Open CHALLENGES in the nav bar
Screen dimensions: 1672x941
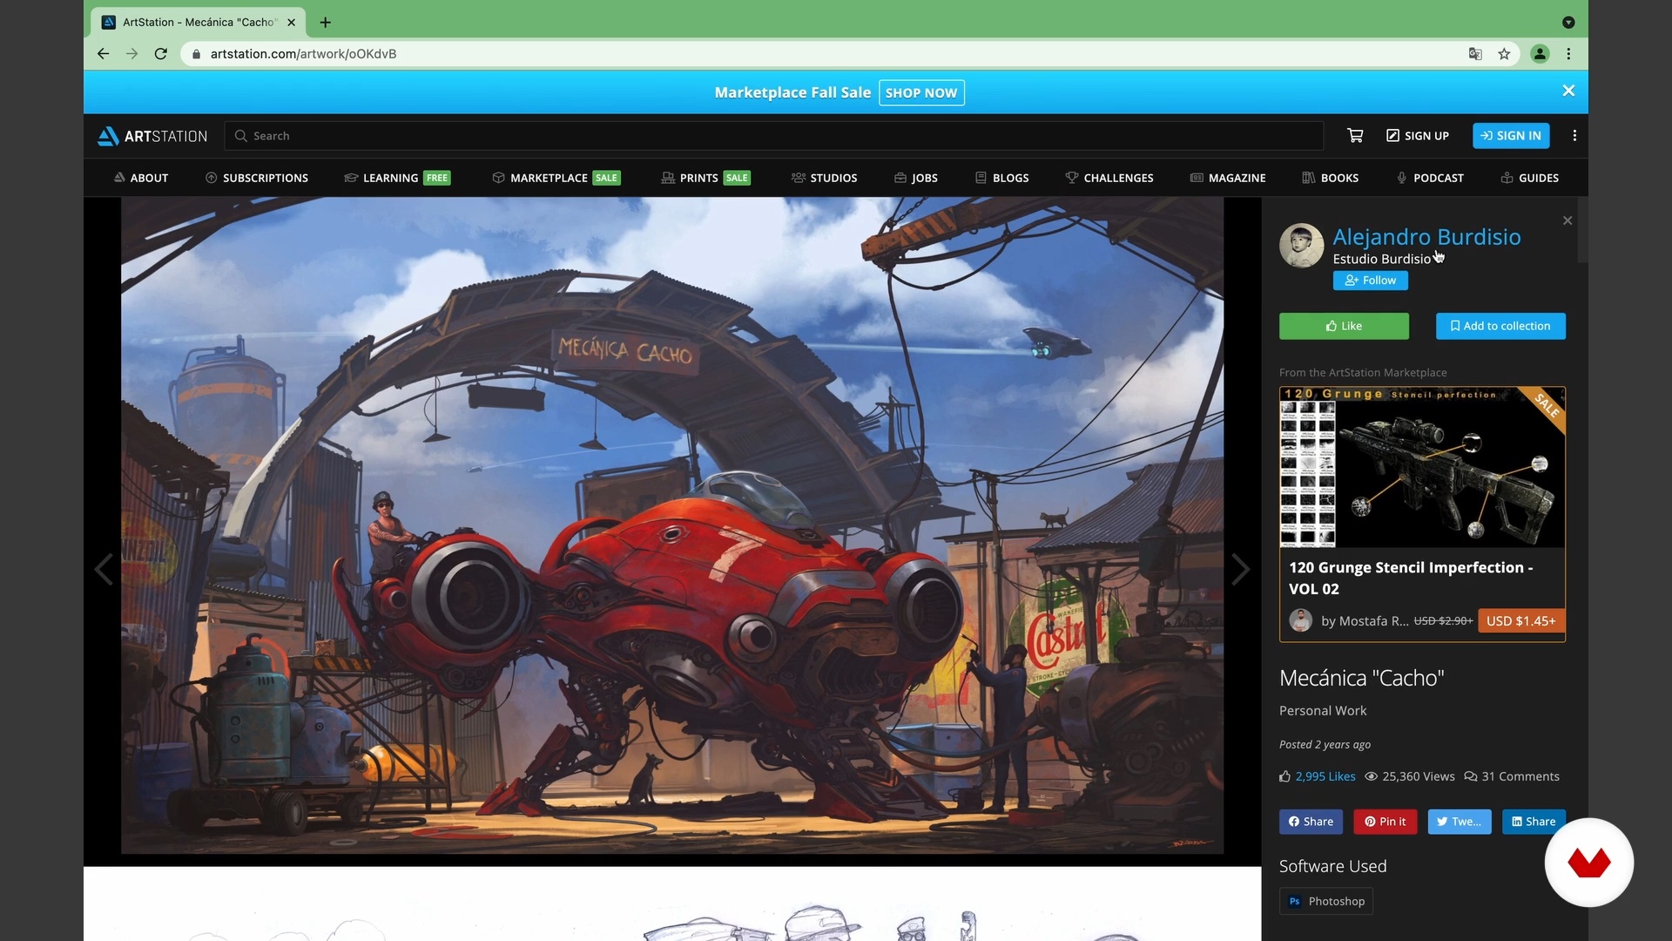tap(1109, 178)
